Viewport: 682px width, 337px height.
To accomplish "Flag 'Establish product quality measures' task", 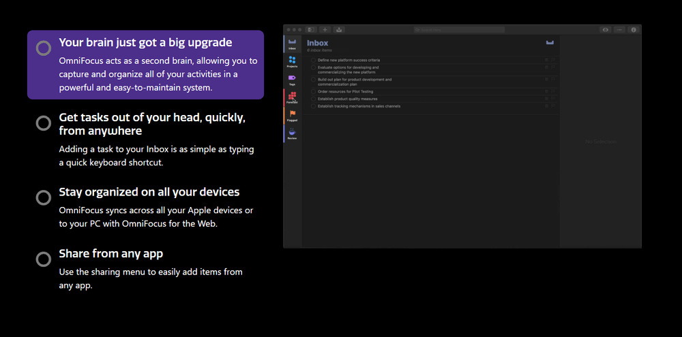I will pyautogui.click(x=553, y=99).
